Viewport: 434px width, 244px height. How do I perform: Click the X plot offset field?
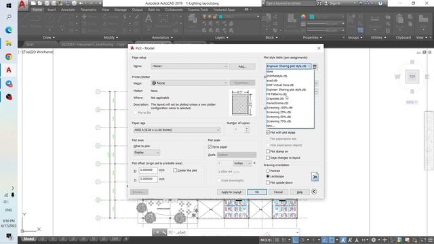[x=148, y=170]
